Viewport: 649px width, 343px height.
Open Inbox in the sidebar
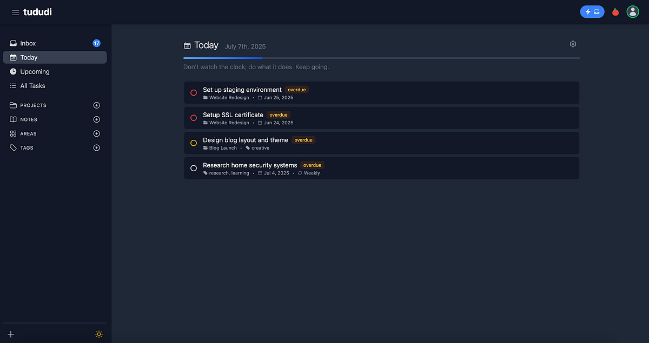(x=55, y=43)
